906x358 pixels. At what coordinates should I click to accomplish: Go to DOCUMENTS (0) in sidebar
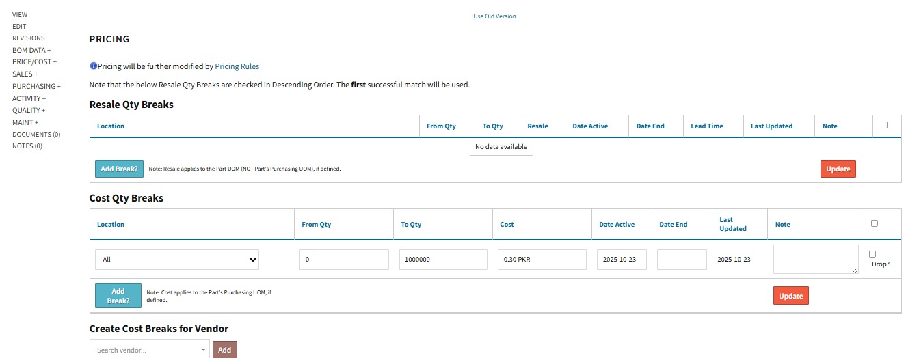tap(36, 134)
